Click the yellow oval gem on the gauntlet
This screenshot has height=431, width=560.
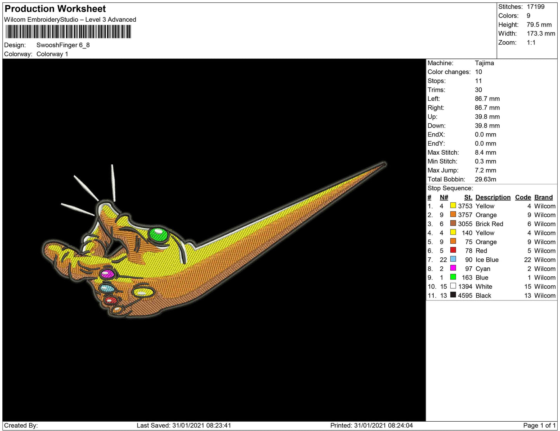point(142,292)
